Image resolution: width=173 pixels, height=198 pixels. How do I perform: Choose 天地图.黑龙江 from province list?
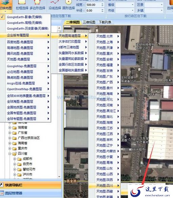click(x=104, y=111)
